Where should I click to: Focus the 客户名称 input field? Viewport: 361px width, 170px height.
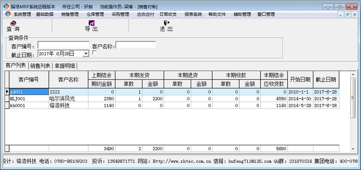click(x=136, y=45)
